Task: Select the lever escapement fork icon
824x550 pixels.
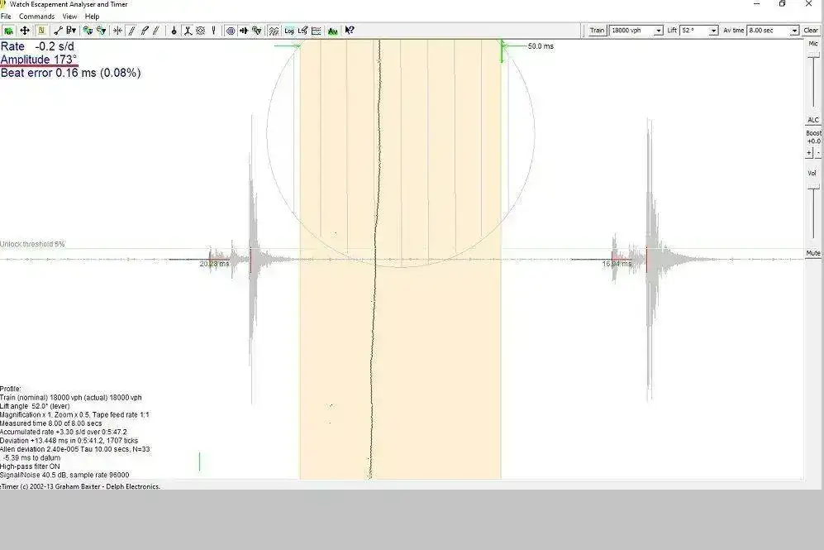Action: pos(188,31)
